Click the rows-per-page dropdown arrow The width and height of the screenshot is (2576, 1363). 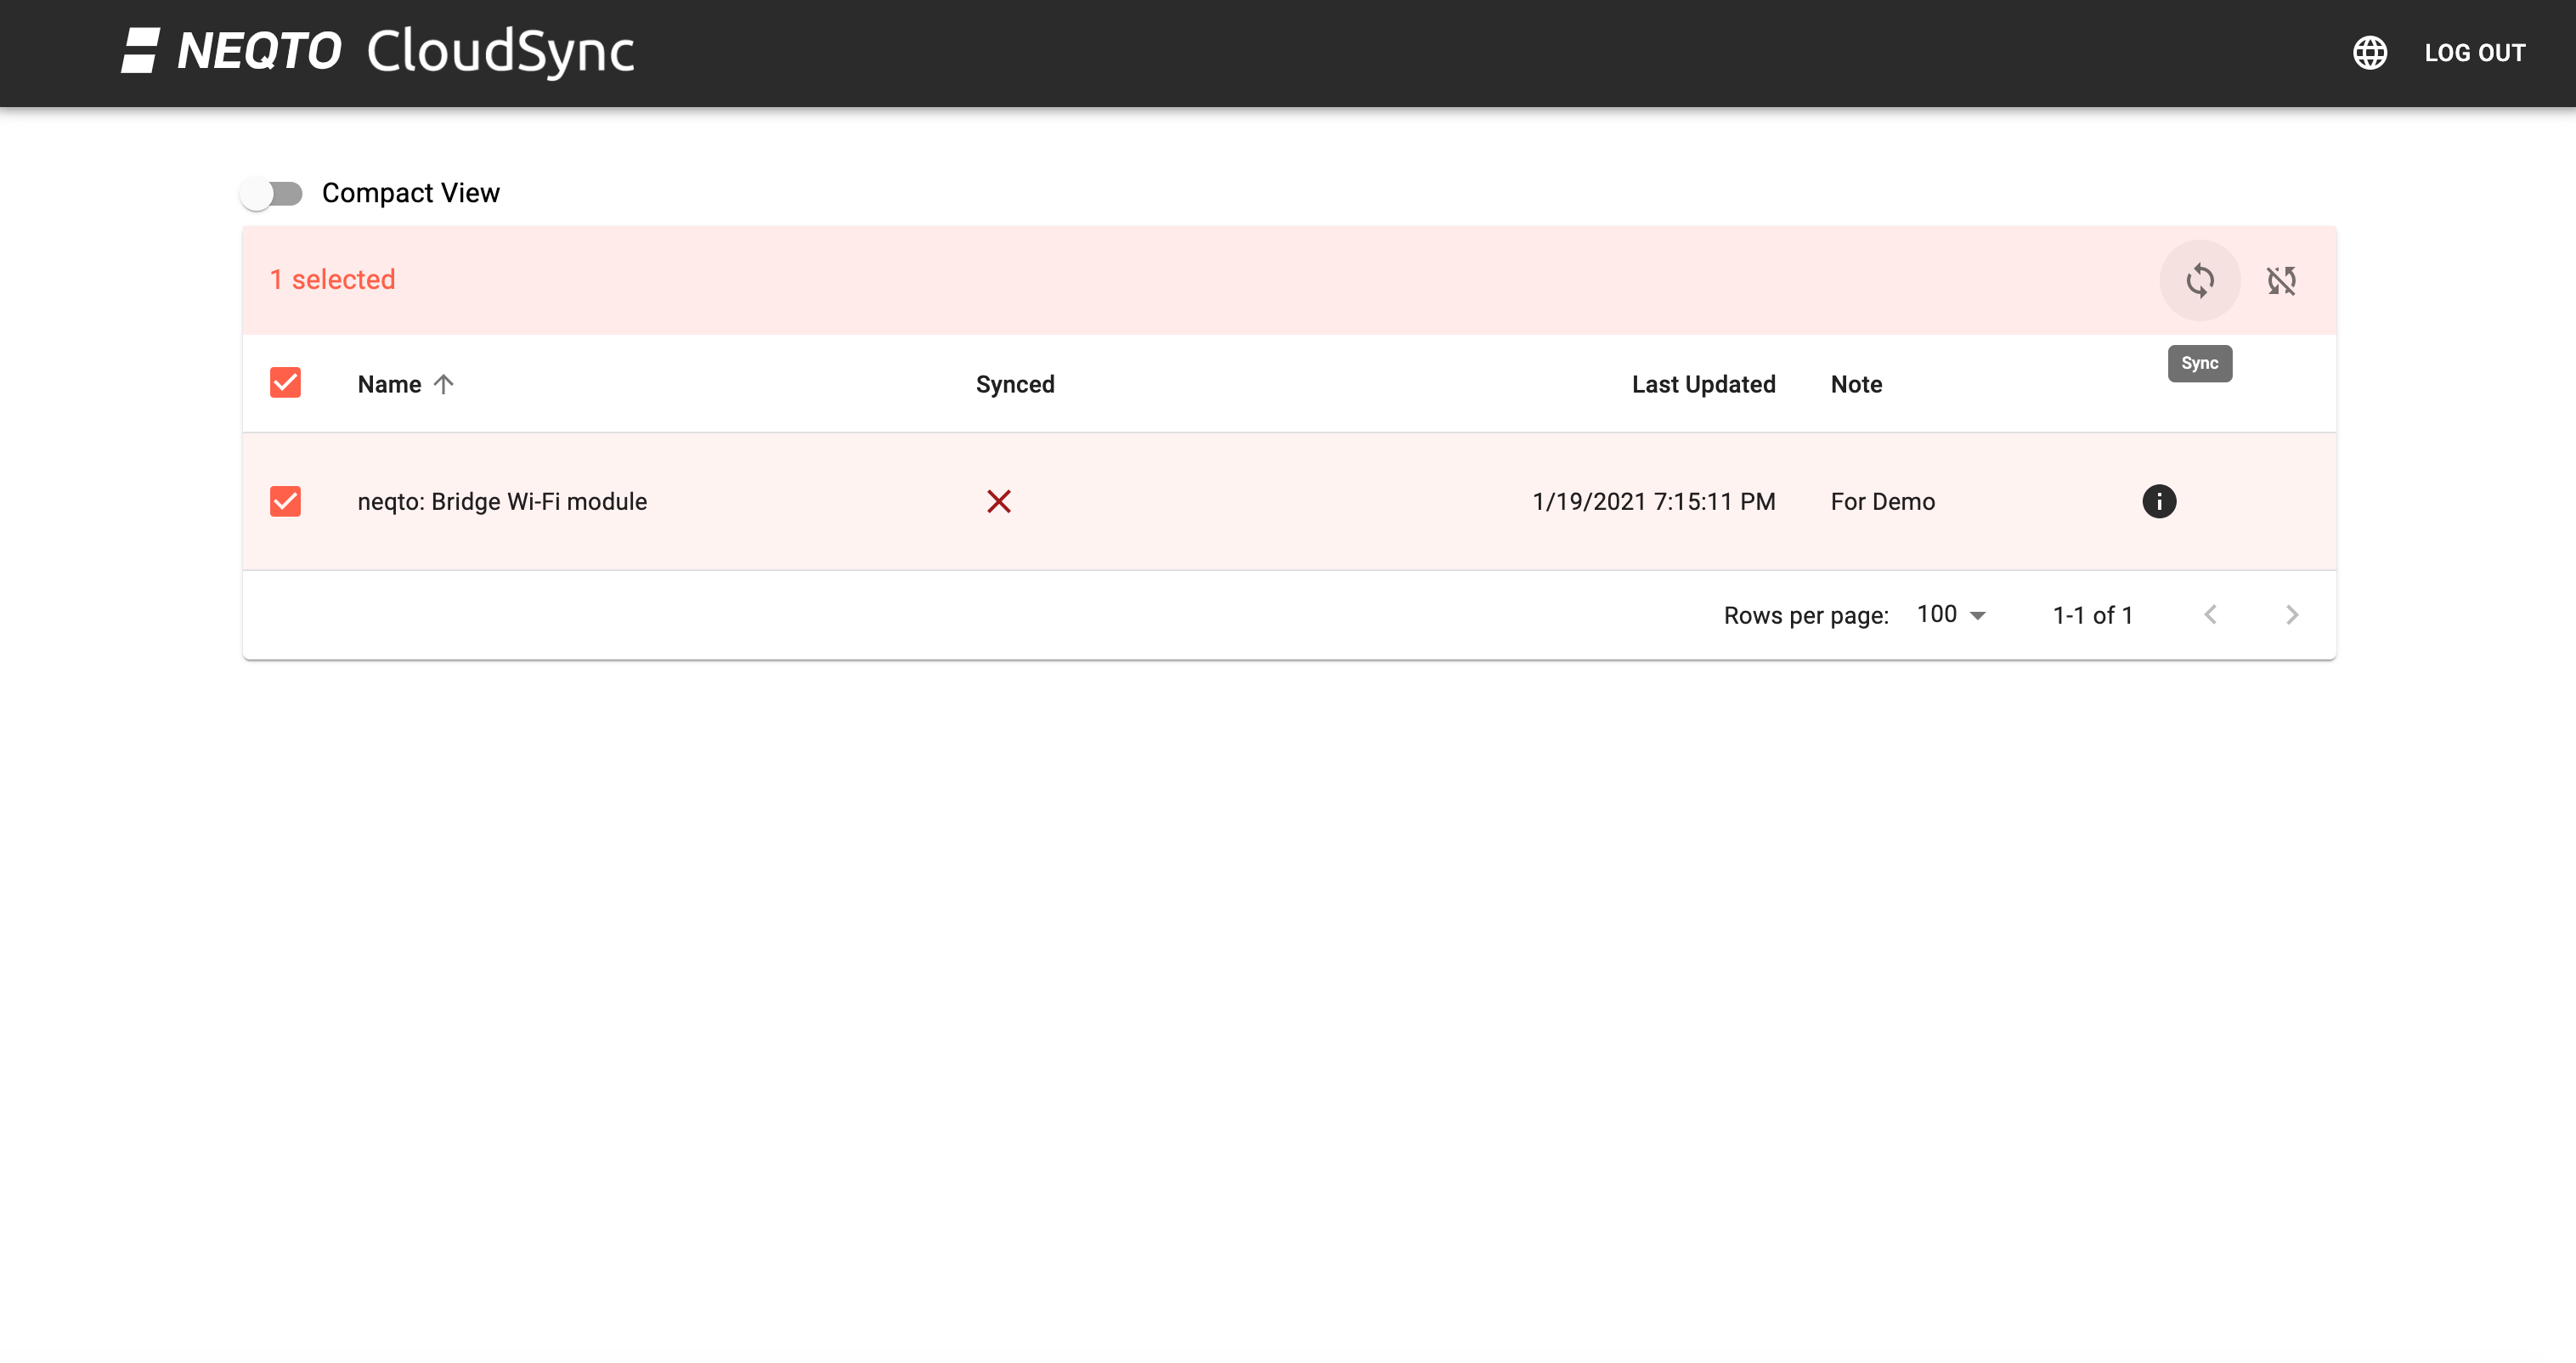click(x=1977, y=615)
